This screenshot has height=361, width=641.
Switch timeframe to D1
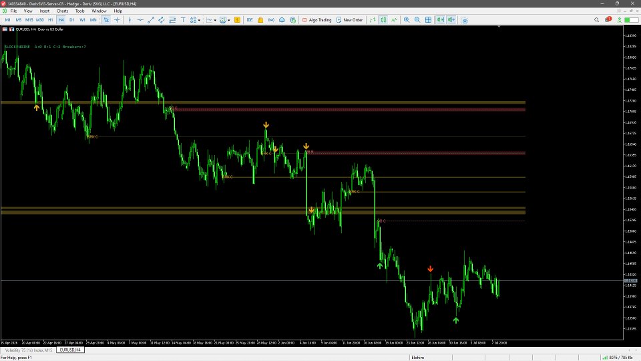click(x=72, y=19)
